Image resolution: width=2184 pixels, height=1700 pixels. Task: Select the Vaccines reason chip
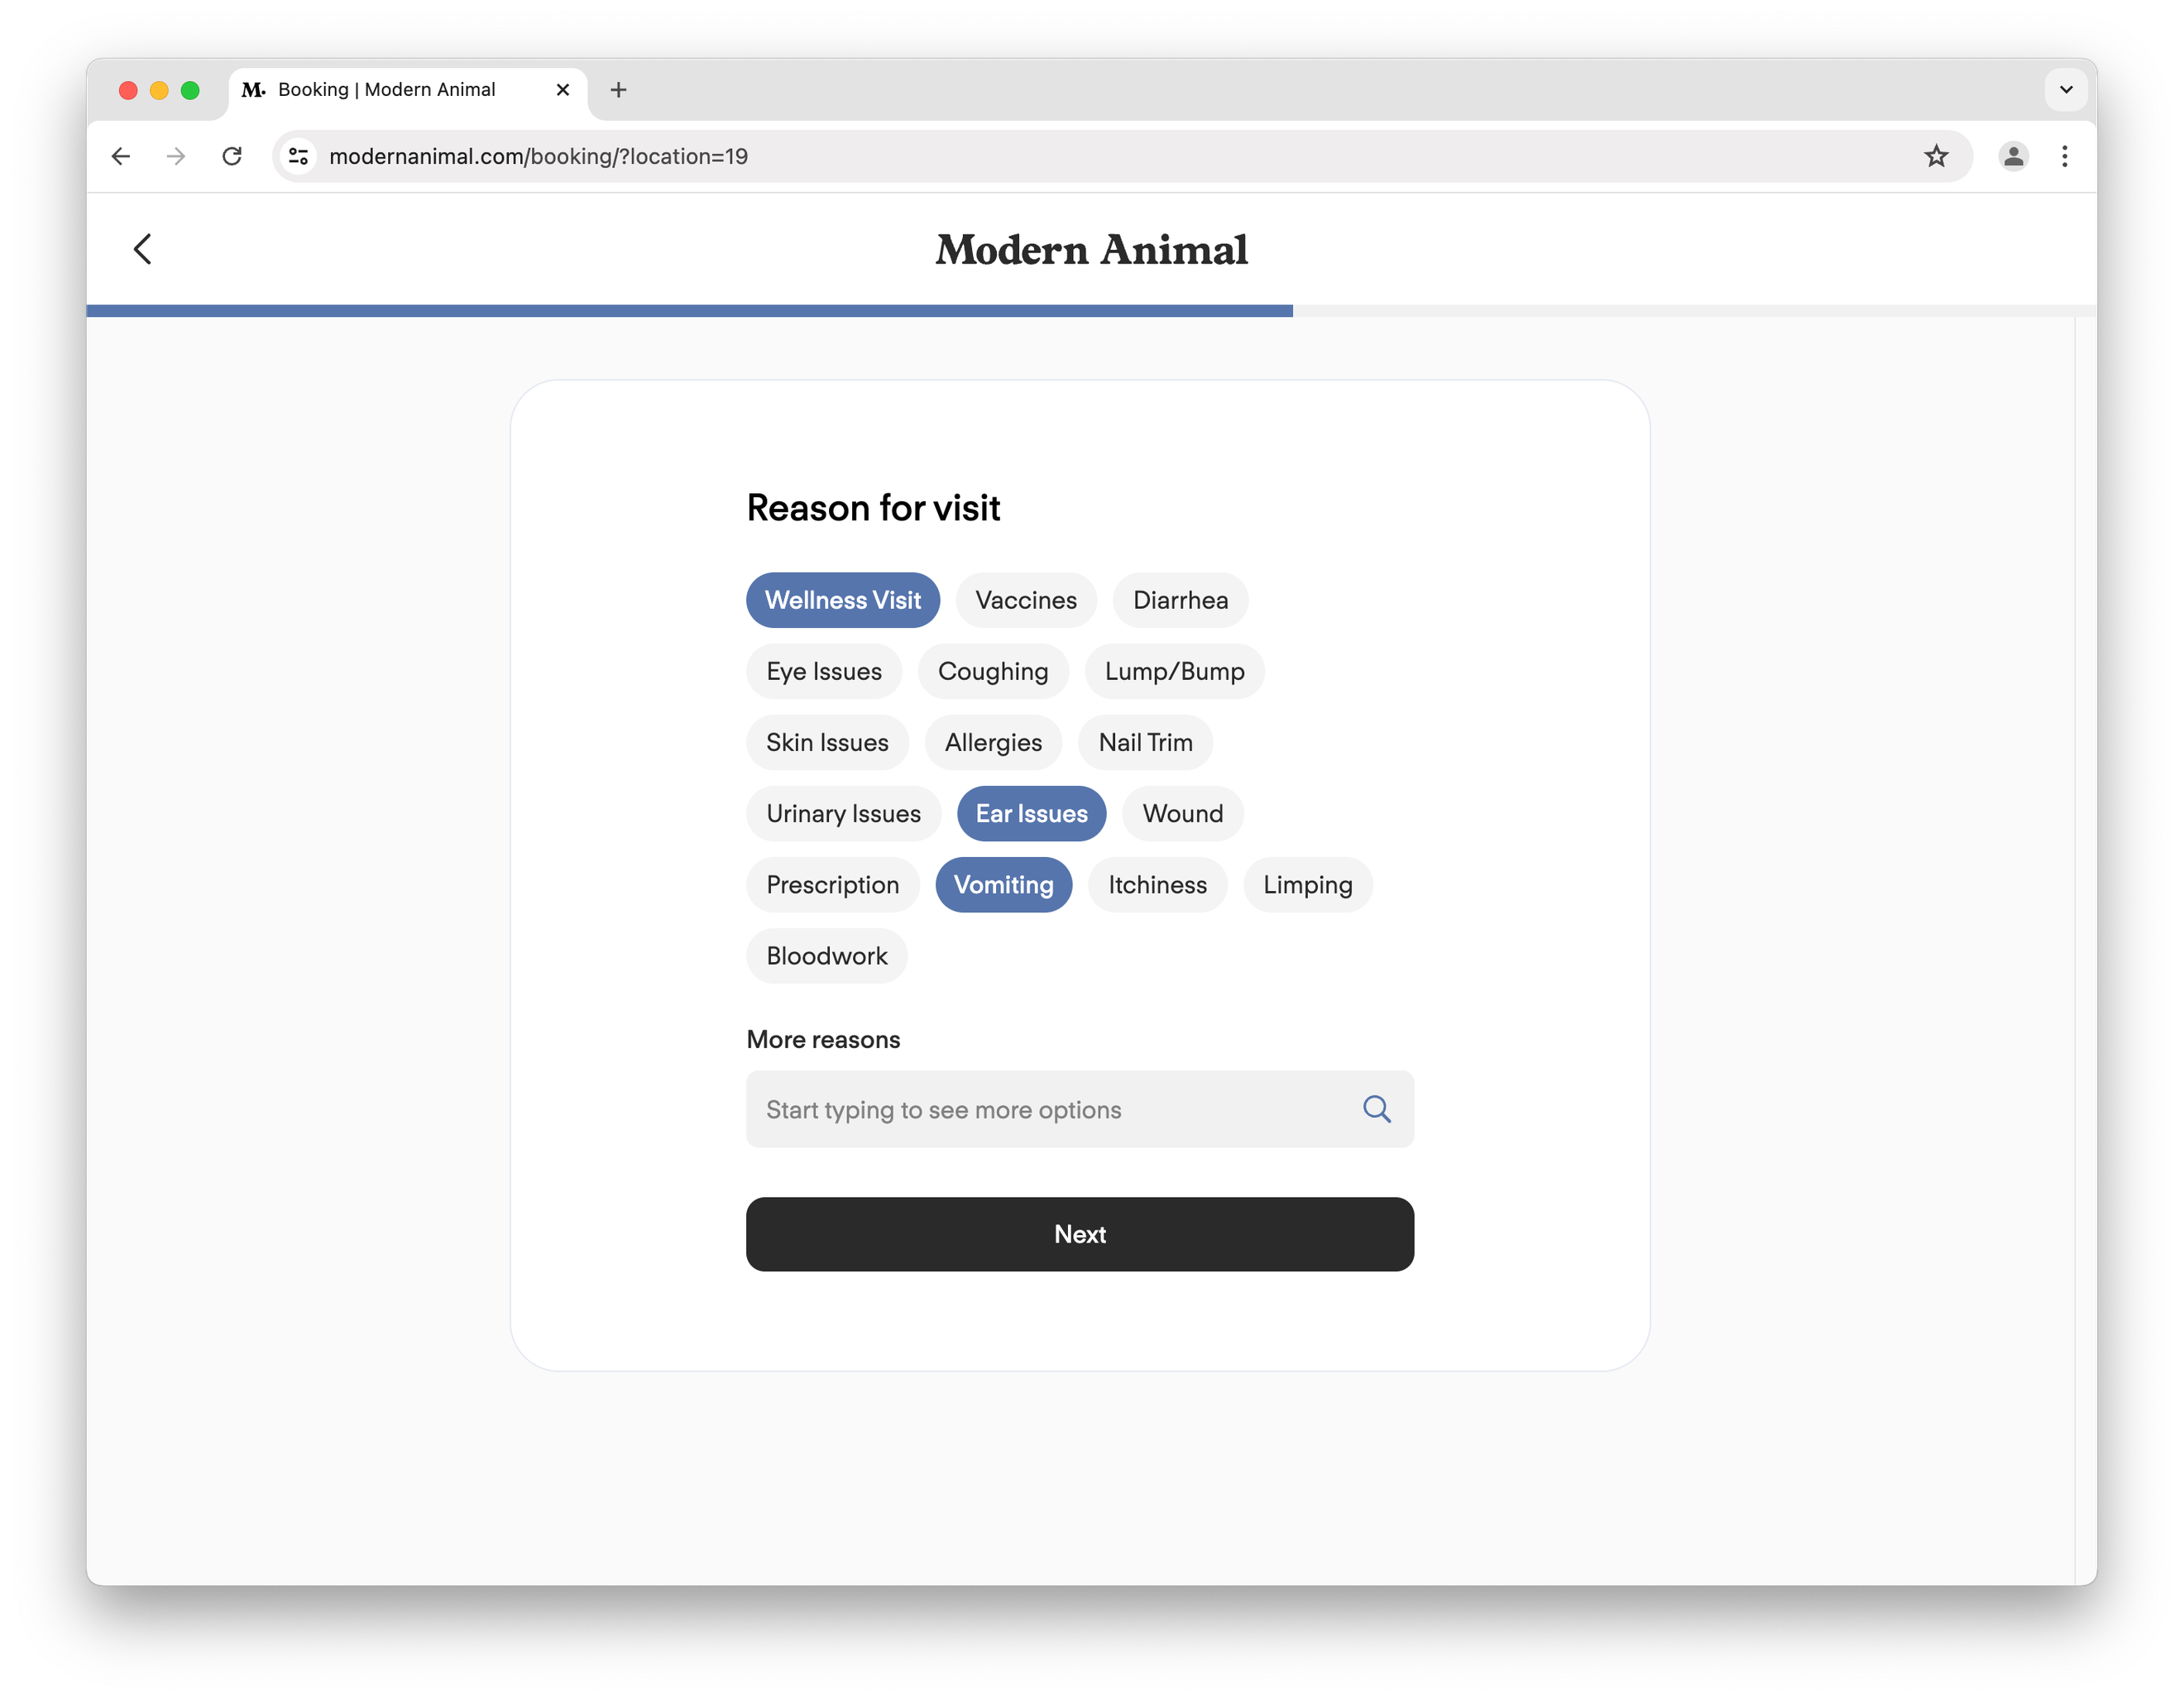(x=1026, y=600)
